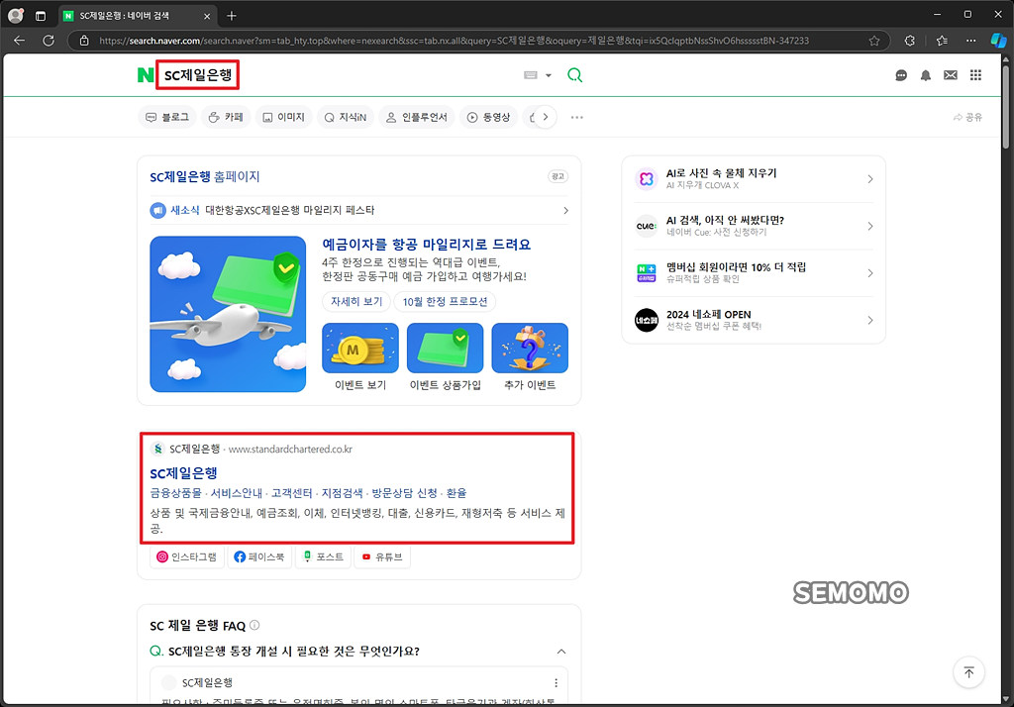The height and width of the screenshot is (707, 1014).
Task: Open the on-screen keyboard dropdown arrow
Action: click(549, 75)
